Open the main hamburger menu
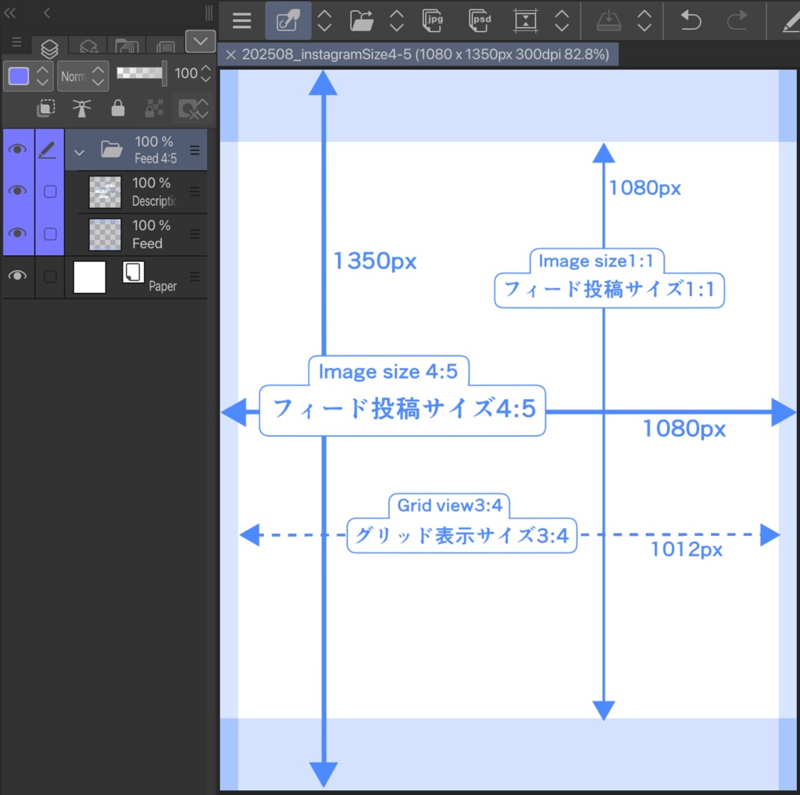The image size is (800, 795). [x=241, y=21]
